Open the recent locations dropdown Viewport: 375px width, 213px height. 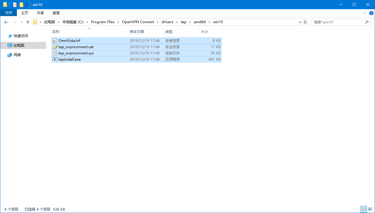[x=22, y=22]
